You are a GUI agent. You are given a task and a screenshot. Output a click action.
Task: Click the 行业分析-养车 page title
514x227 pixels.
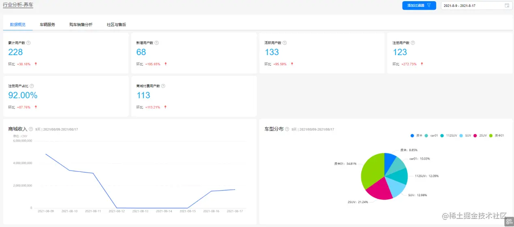[x=18, y=5]
